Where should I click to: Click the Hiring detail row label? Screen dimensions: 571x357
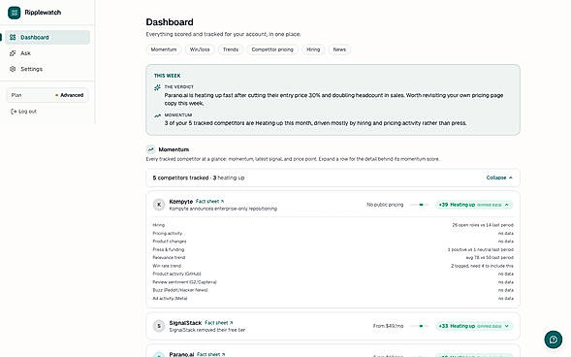click(x=159, y=225)
